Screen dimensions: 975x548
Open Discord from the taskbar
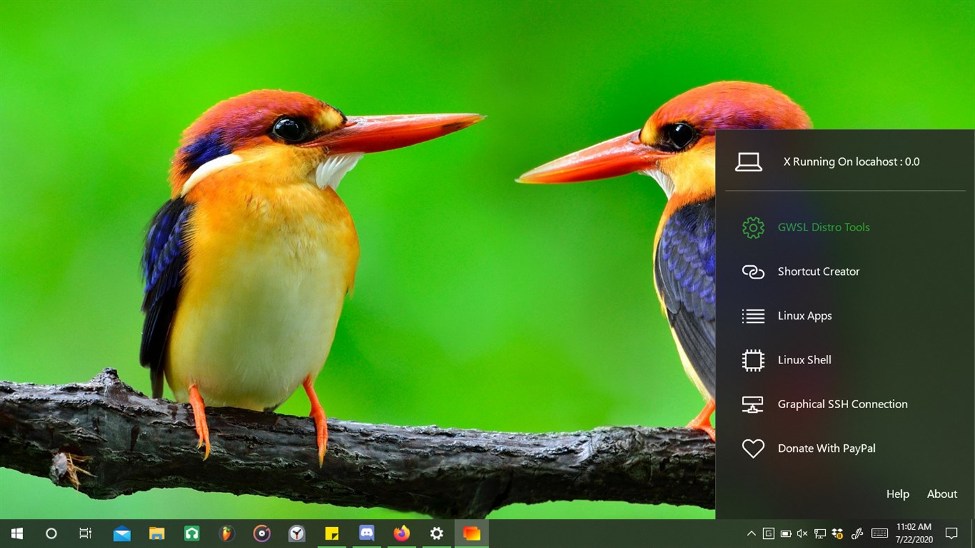pos(367,533)
